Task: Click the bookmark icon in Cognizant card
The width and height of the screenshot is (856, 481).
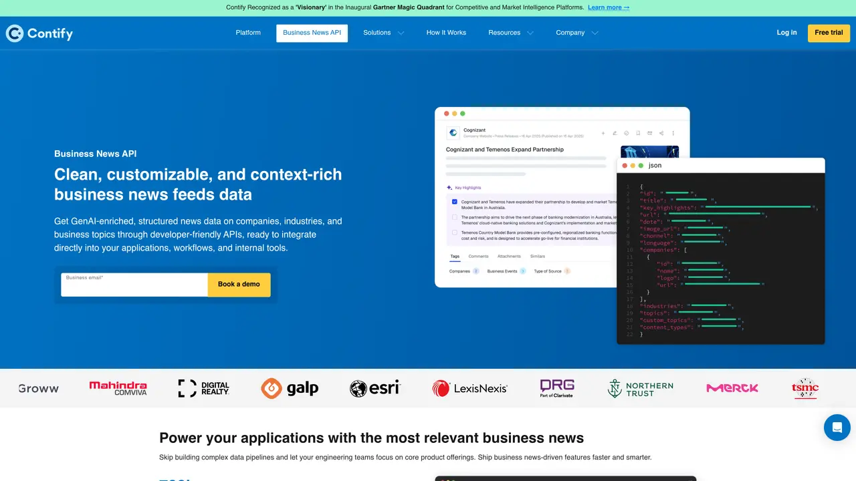Action: tap(638, 133)
